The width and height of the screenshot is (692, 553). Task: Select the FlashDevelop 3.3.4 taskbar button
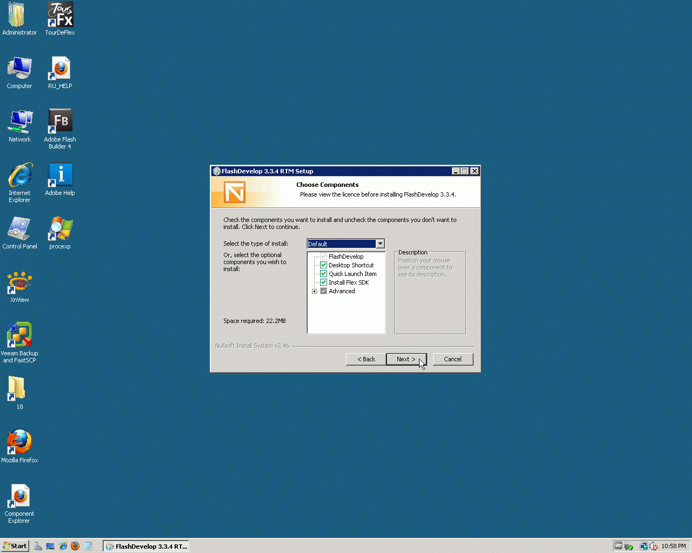pos(146,546)
